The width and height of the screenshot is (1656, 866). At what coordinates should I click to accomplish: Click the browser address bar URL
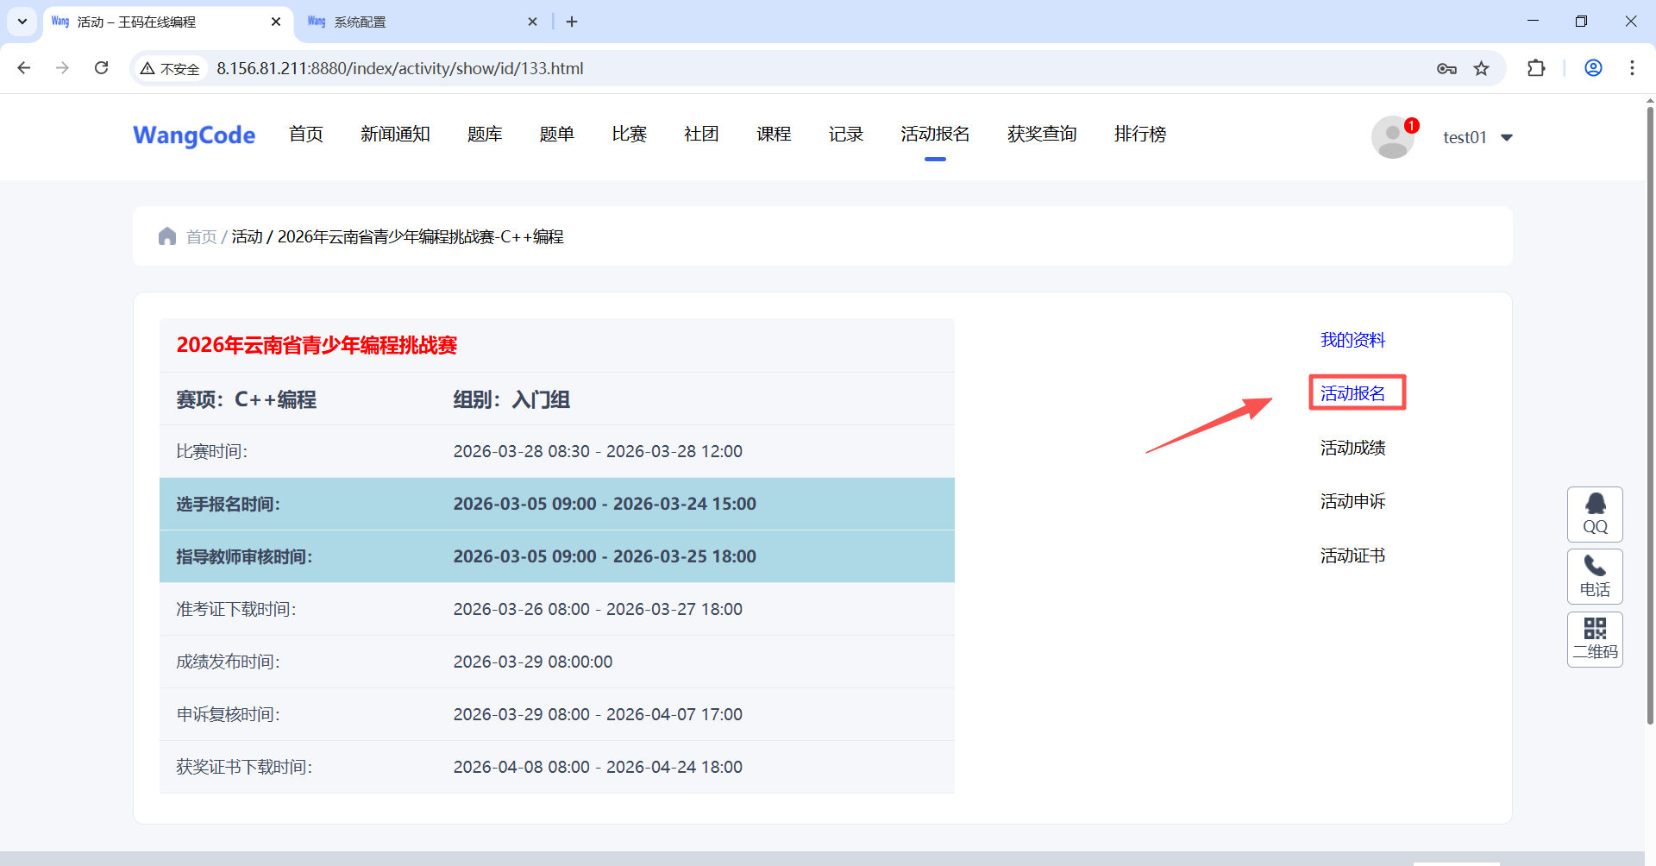point(399,68)
